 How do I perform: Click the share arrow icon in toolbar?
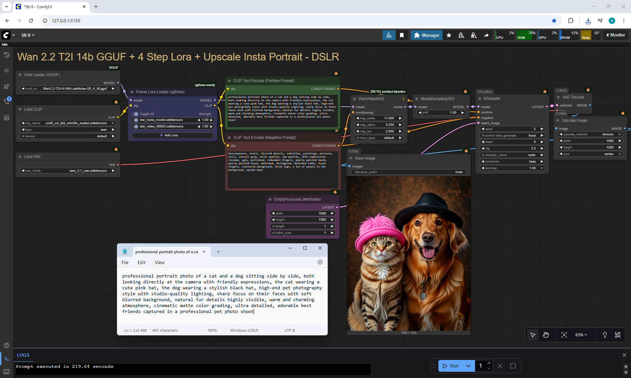(486, 35)
